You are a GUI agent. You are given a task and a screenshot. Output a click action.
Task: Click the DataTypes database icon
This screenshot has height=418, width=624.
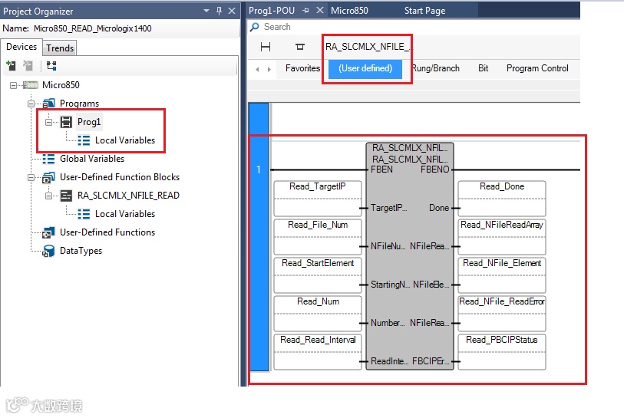(x=48, y=251)
